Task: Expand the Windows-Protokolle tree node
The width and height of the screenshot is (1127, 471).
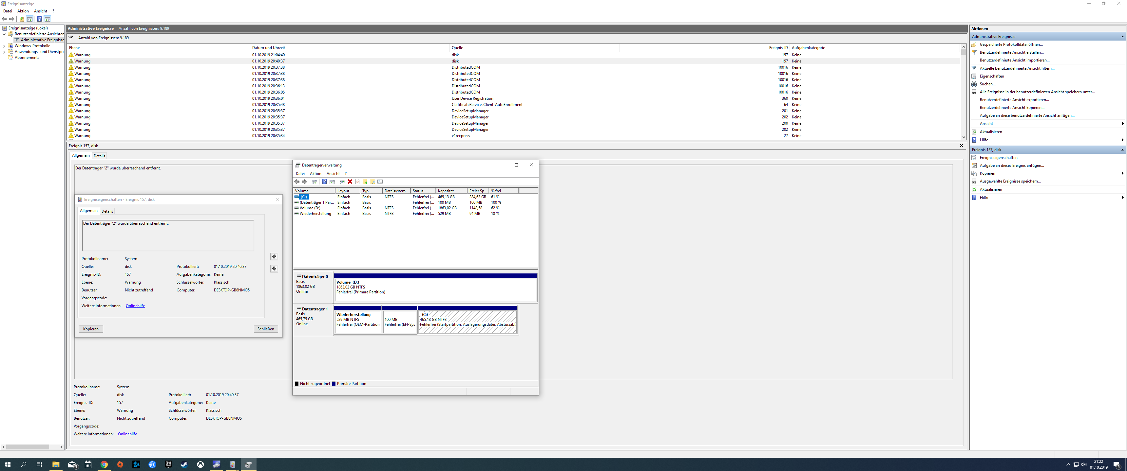Action: coord(4,46)
